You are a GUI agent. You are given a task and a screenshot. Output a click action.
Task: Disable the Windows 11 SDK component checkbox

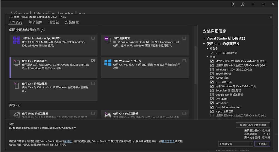(x=212, y=70)
